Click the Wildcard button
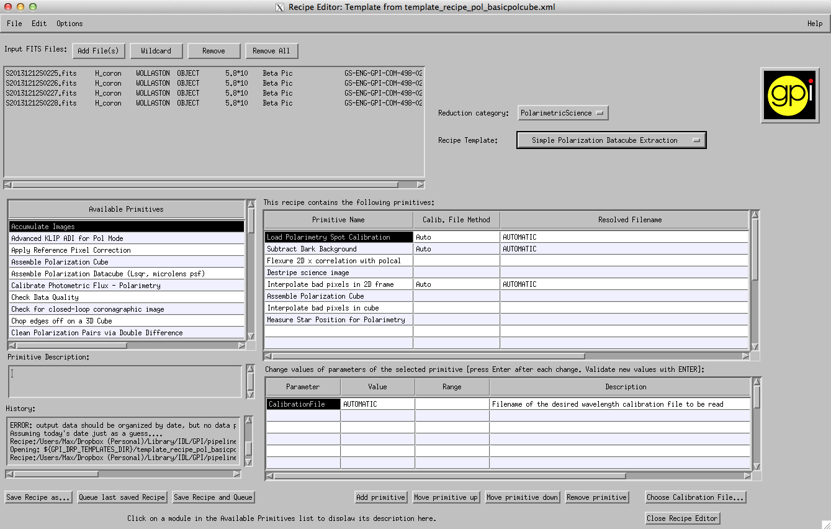Image resolution: width=831 pixels, height=529 pixels. (156, 51)
